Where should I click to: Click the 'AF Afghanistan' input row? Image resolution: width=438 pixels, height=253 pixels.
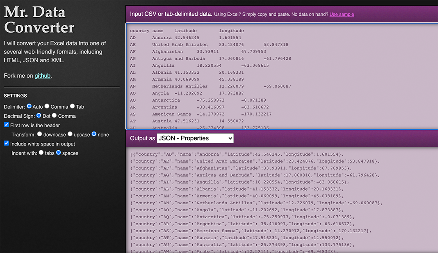pyautogui.click(x=198, y=52)
